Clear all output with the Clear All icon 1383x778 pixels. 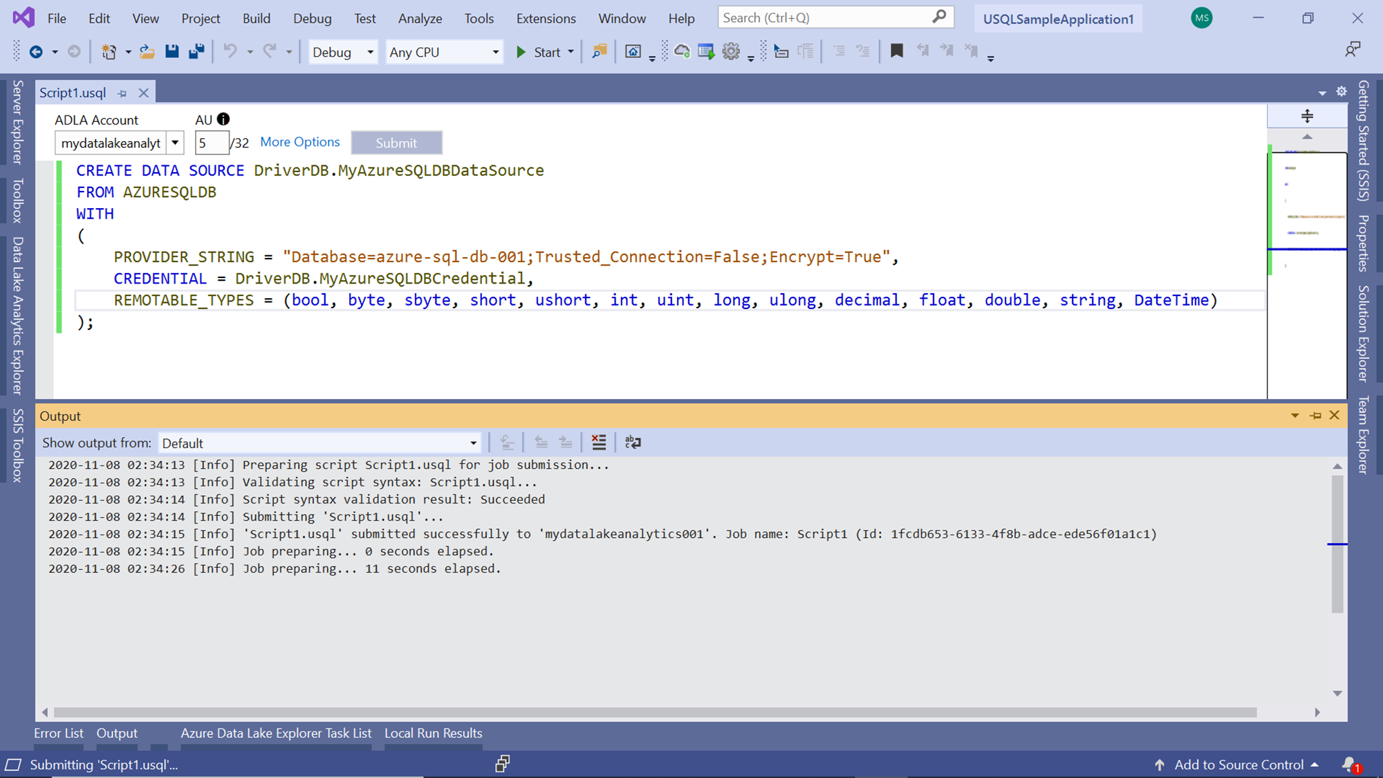click(599, 443)
